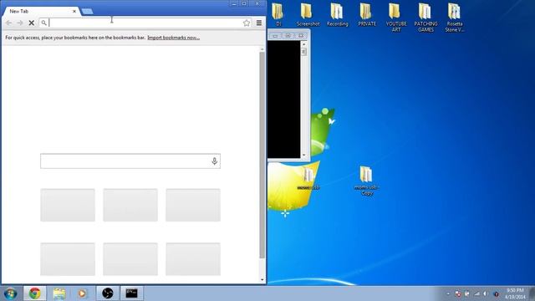
Task: Click the Chrome taskbar icon
Action: tap(35, 293)
